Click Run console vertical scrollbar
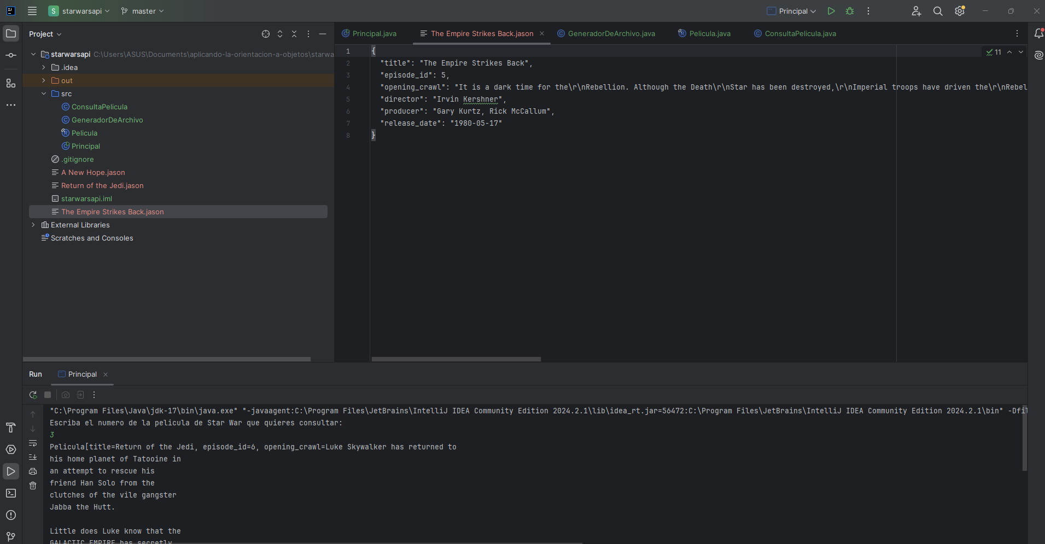The width and height of the screenshot is (1045, 544). tap(1024, 438)
